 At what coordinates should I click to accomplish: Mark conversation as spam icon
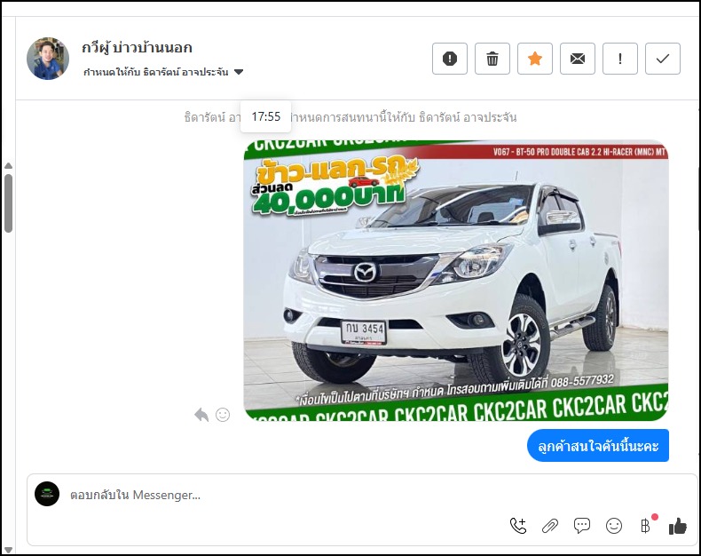coord(450,59)
